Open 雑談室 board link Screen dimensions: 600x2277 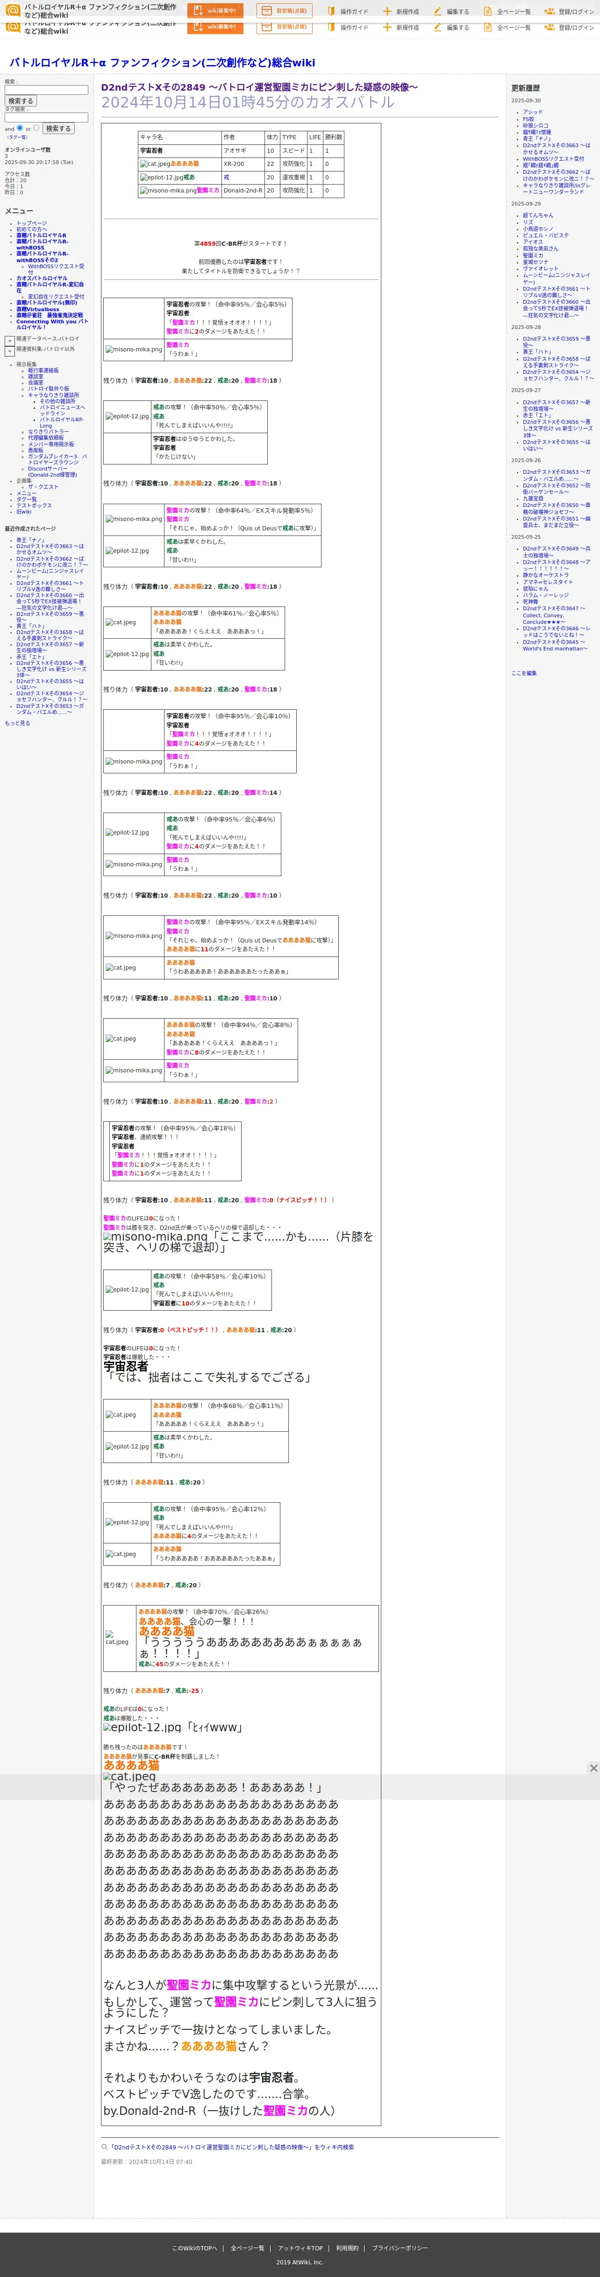(36, 377)
